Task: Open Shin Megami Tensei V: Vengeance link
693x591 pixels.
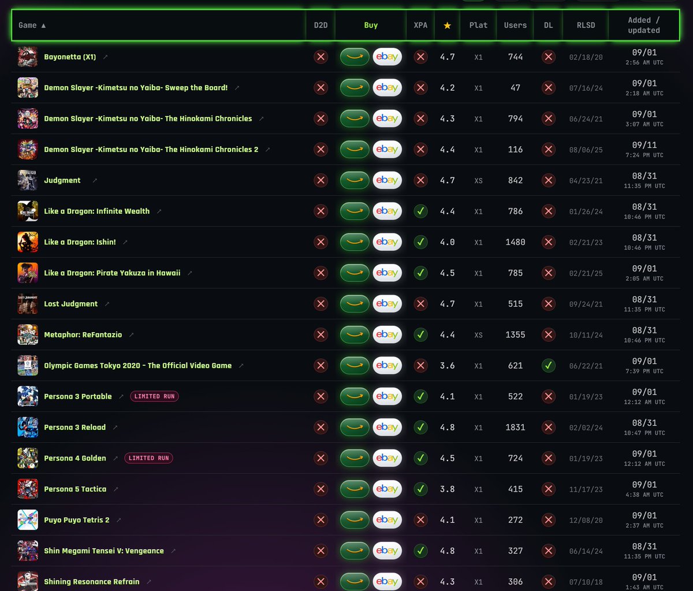Action: point(104,551)
